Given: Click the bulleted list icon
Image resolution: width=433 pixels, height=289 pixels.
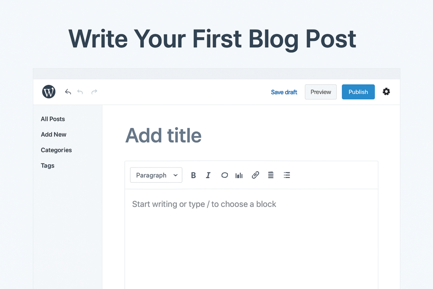Looking at the screenshot, I should (287, 175).
